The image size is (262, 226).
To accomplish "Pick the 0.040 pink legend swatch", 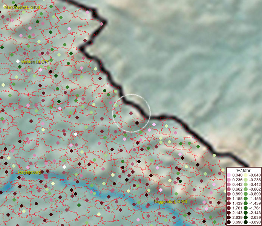I will pyautogui.click(x=229, y=175).
